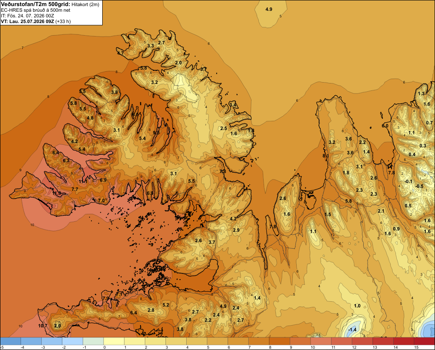Click the 10.7 temperature label at bottom left
The height and width of the screenshot is (350, 435).
click(43, 326)
